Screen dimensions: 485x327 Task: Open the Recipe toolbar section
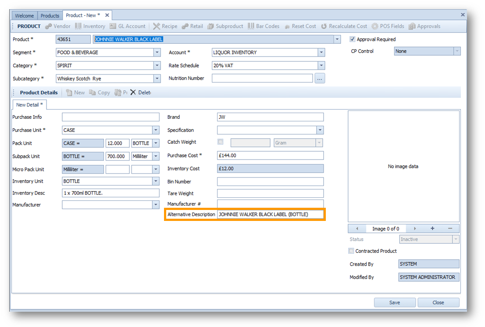coord(165,26)
